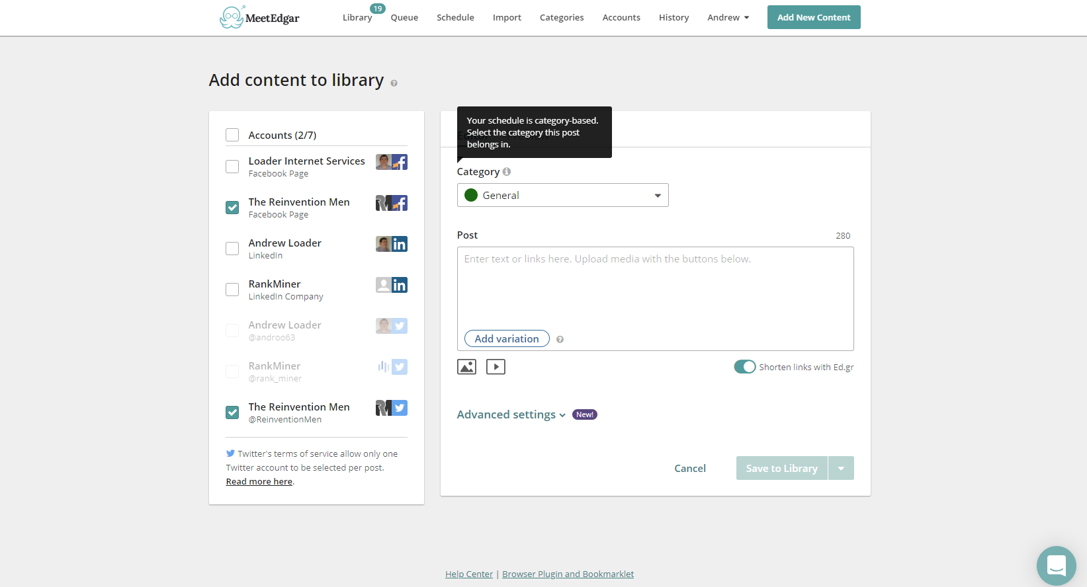The width and height of the screenshot is (1087, 587).
Task: Click the Add content to library heading
Action: click(296, 80)
